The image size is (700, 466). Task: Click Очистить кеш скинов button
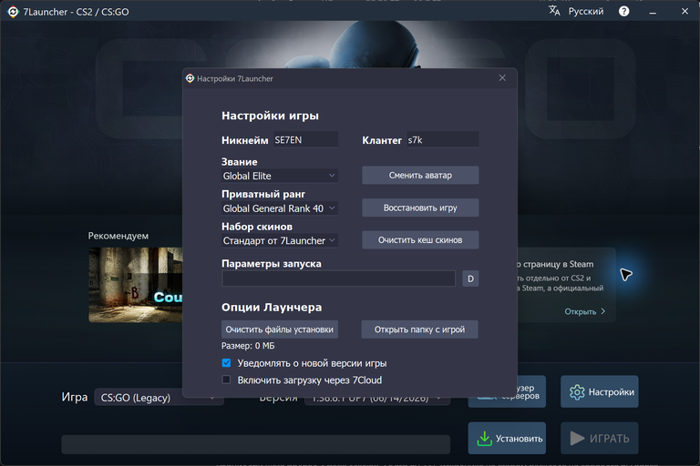pyautogui.click(x=420, y=240)
